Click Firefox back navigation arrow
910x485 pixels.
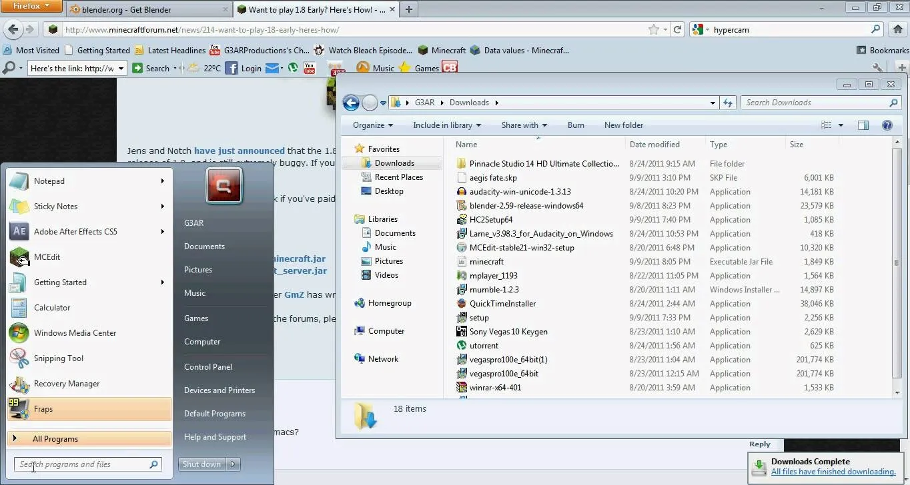(x=12, y=29)
